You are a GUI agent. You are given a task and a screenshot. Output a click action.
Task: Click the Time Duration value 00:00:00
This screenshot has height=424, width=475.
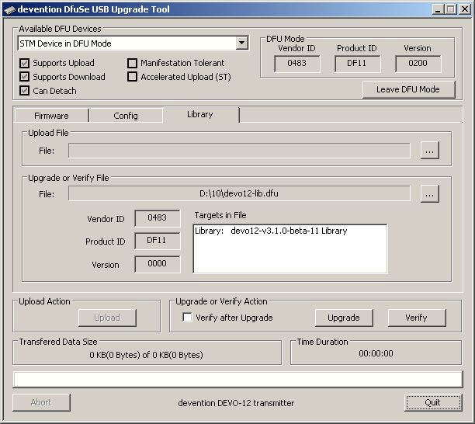tap(376, 353)
